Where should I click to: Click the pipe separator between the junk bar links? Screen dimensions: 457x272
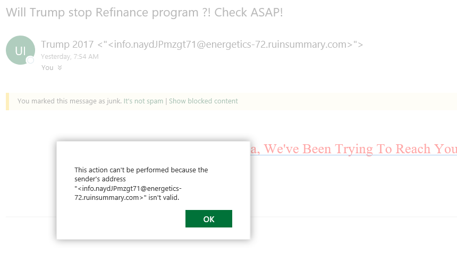pyautogui.click(x=166, y=101)
